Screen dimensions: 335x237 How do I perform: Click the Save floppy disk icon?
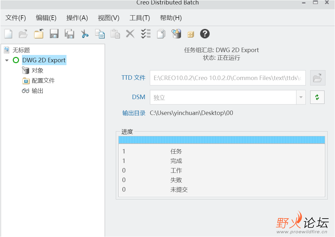coord(54,34)
